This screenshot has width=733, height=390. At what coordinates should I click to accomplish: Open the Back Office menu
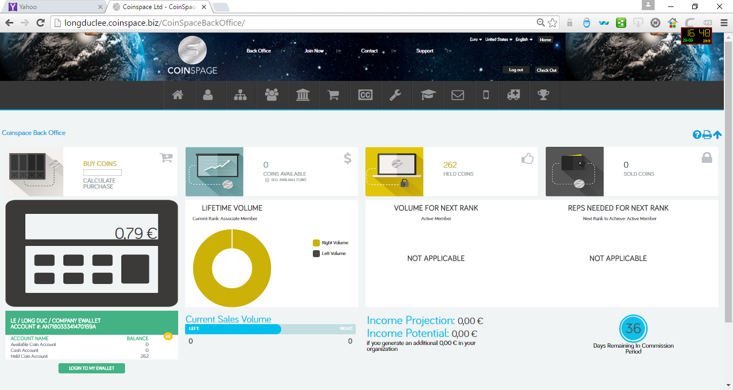click(x=259, y=51)
